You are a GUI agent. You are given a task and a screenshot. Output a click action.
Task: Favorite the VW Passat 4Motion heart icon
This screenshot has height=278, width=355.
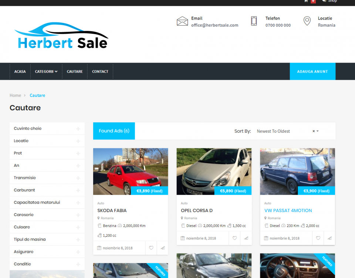pyautogui.click(x=318, y=238)
